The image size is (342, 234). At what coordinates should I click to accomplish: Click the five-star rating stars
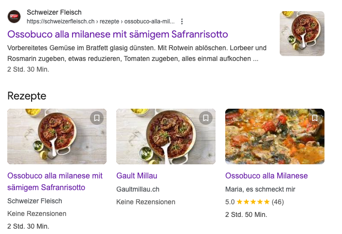tap(253, 202)
